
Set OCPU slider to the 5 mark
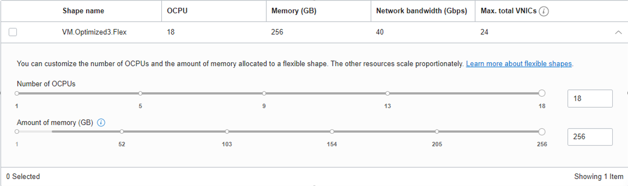pyautogui.click(x=140, y=93)
